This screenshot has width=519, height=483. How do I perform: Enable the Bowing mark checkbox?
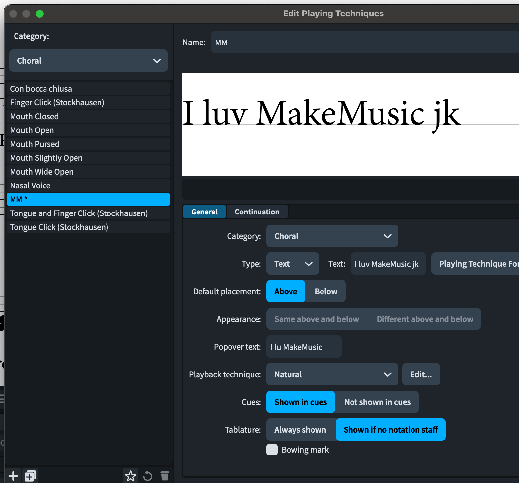coord(272,450)
